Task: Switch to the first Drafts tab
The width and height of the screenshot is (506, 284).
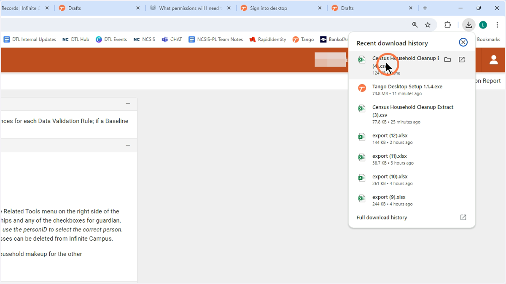Action: (x=100, y=8)
